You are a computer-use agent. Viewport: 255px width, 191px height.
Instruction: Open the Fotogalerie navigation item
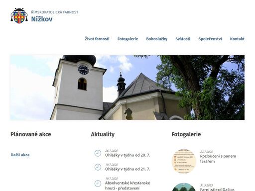127,39
